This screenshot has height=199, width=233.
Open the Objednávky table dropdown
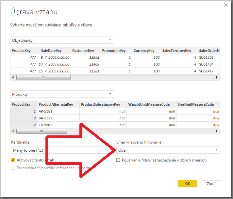[62, 40]
